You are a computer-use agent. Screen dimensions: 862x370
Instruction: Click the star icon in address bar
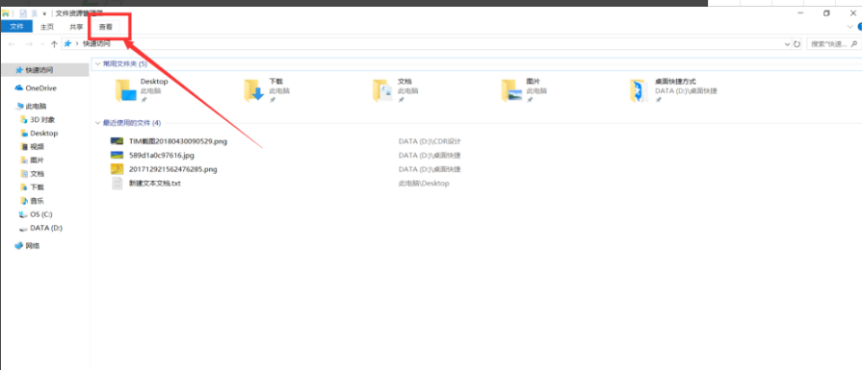point(68,44)
